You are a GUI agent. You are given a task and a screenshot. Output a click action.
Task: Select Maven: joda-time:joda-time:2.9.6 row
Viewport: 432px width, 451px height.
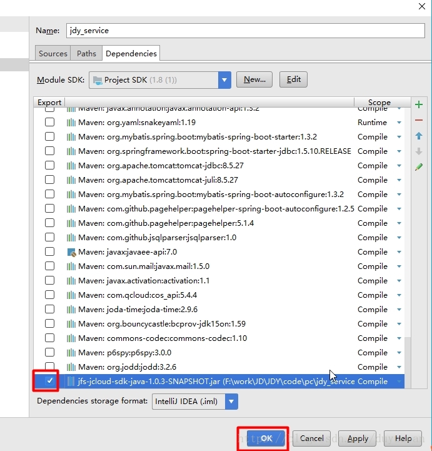click(x=219, y=310)
